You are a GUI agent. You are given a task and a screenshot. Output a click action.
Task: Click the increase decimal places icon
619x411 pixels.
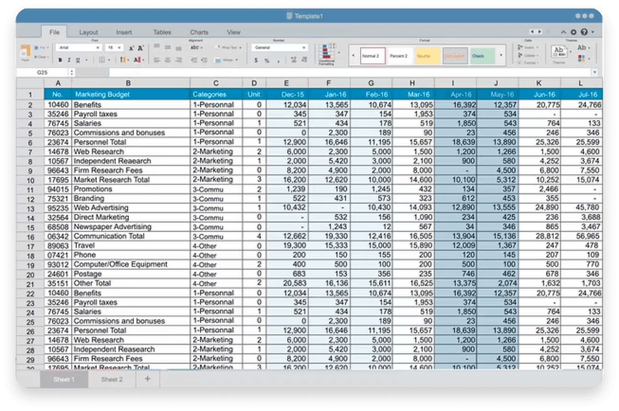pos(294,60)
